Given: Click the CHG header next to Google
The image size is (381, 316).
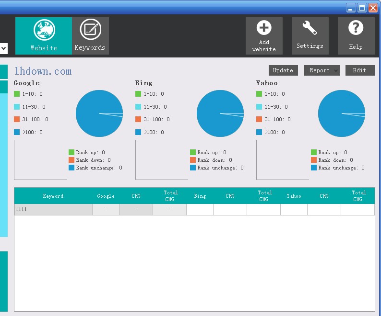Looking at the screenshot, I should pyautogui.click(x=136, y=196).
